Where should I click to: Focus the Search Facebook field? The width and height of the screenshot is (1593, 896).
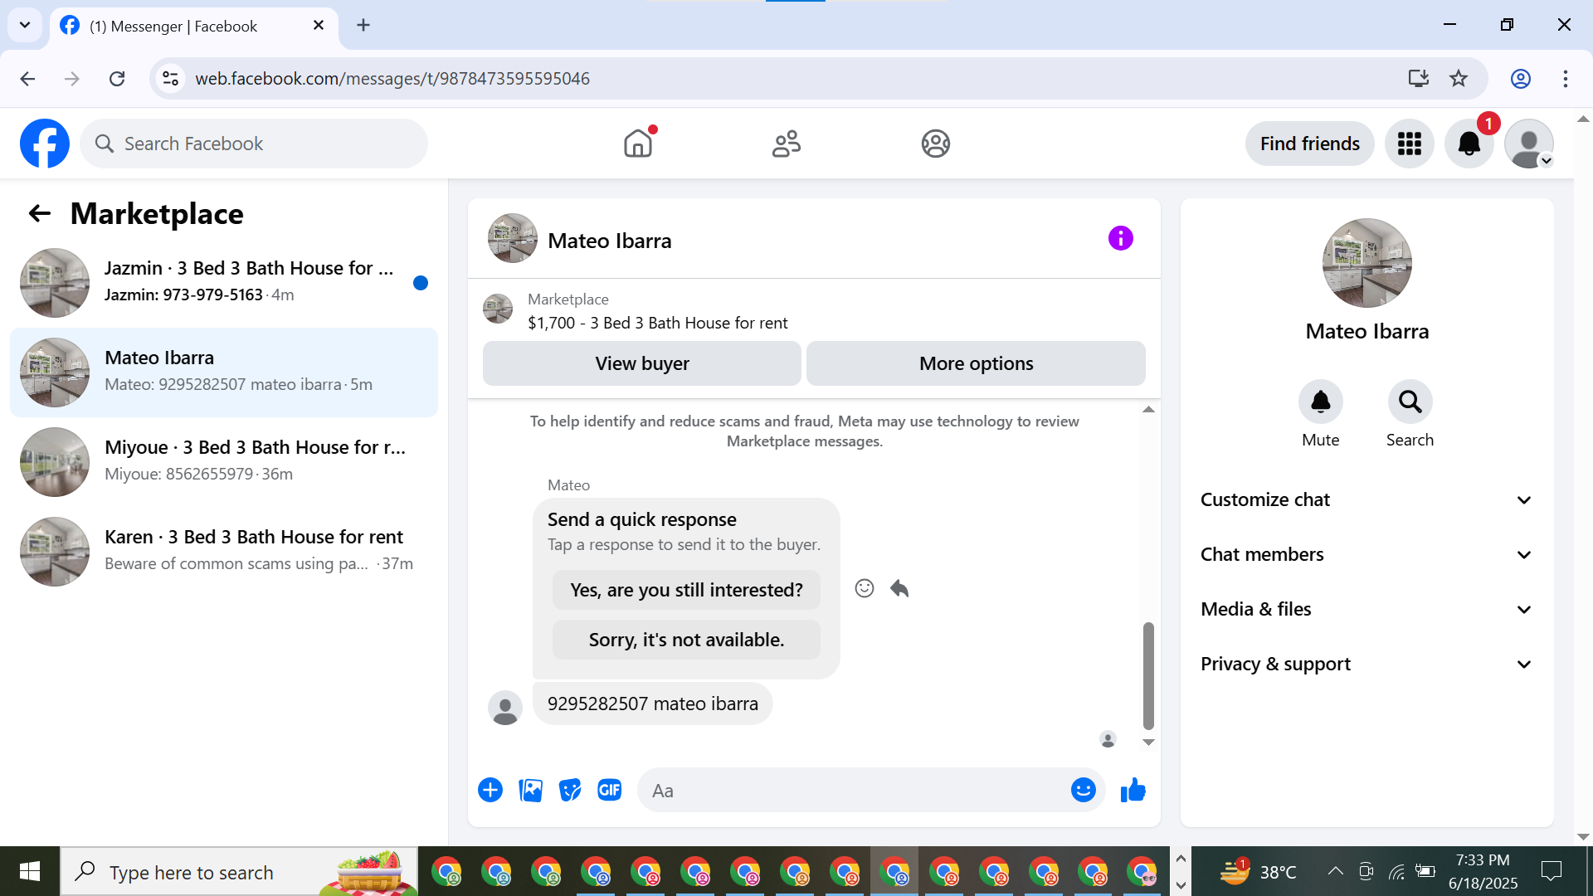[254, 144]
